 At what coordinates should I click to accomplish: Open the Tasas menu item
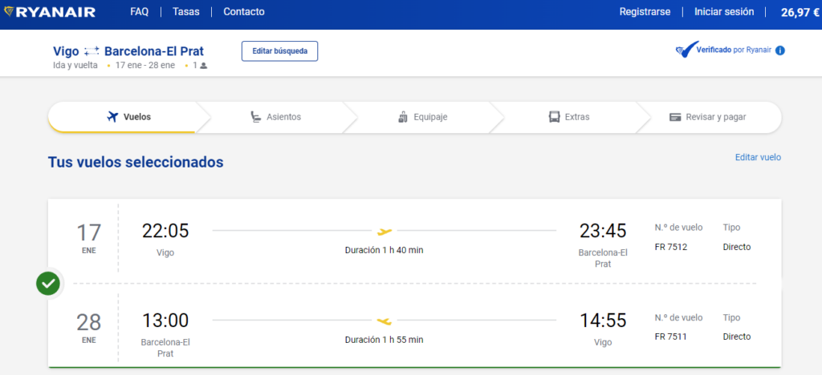186,11
